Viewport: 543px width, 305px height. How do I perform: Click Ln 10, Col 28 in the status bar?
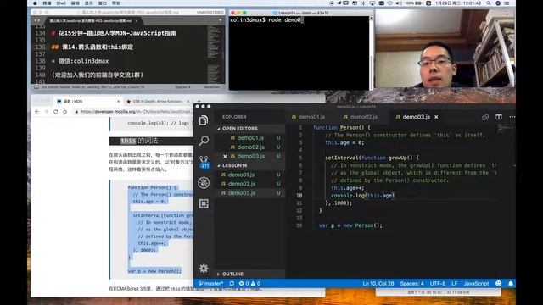point(378,283)
